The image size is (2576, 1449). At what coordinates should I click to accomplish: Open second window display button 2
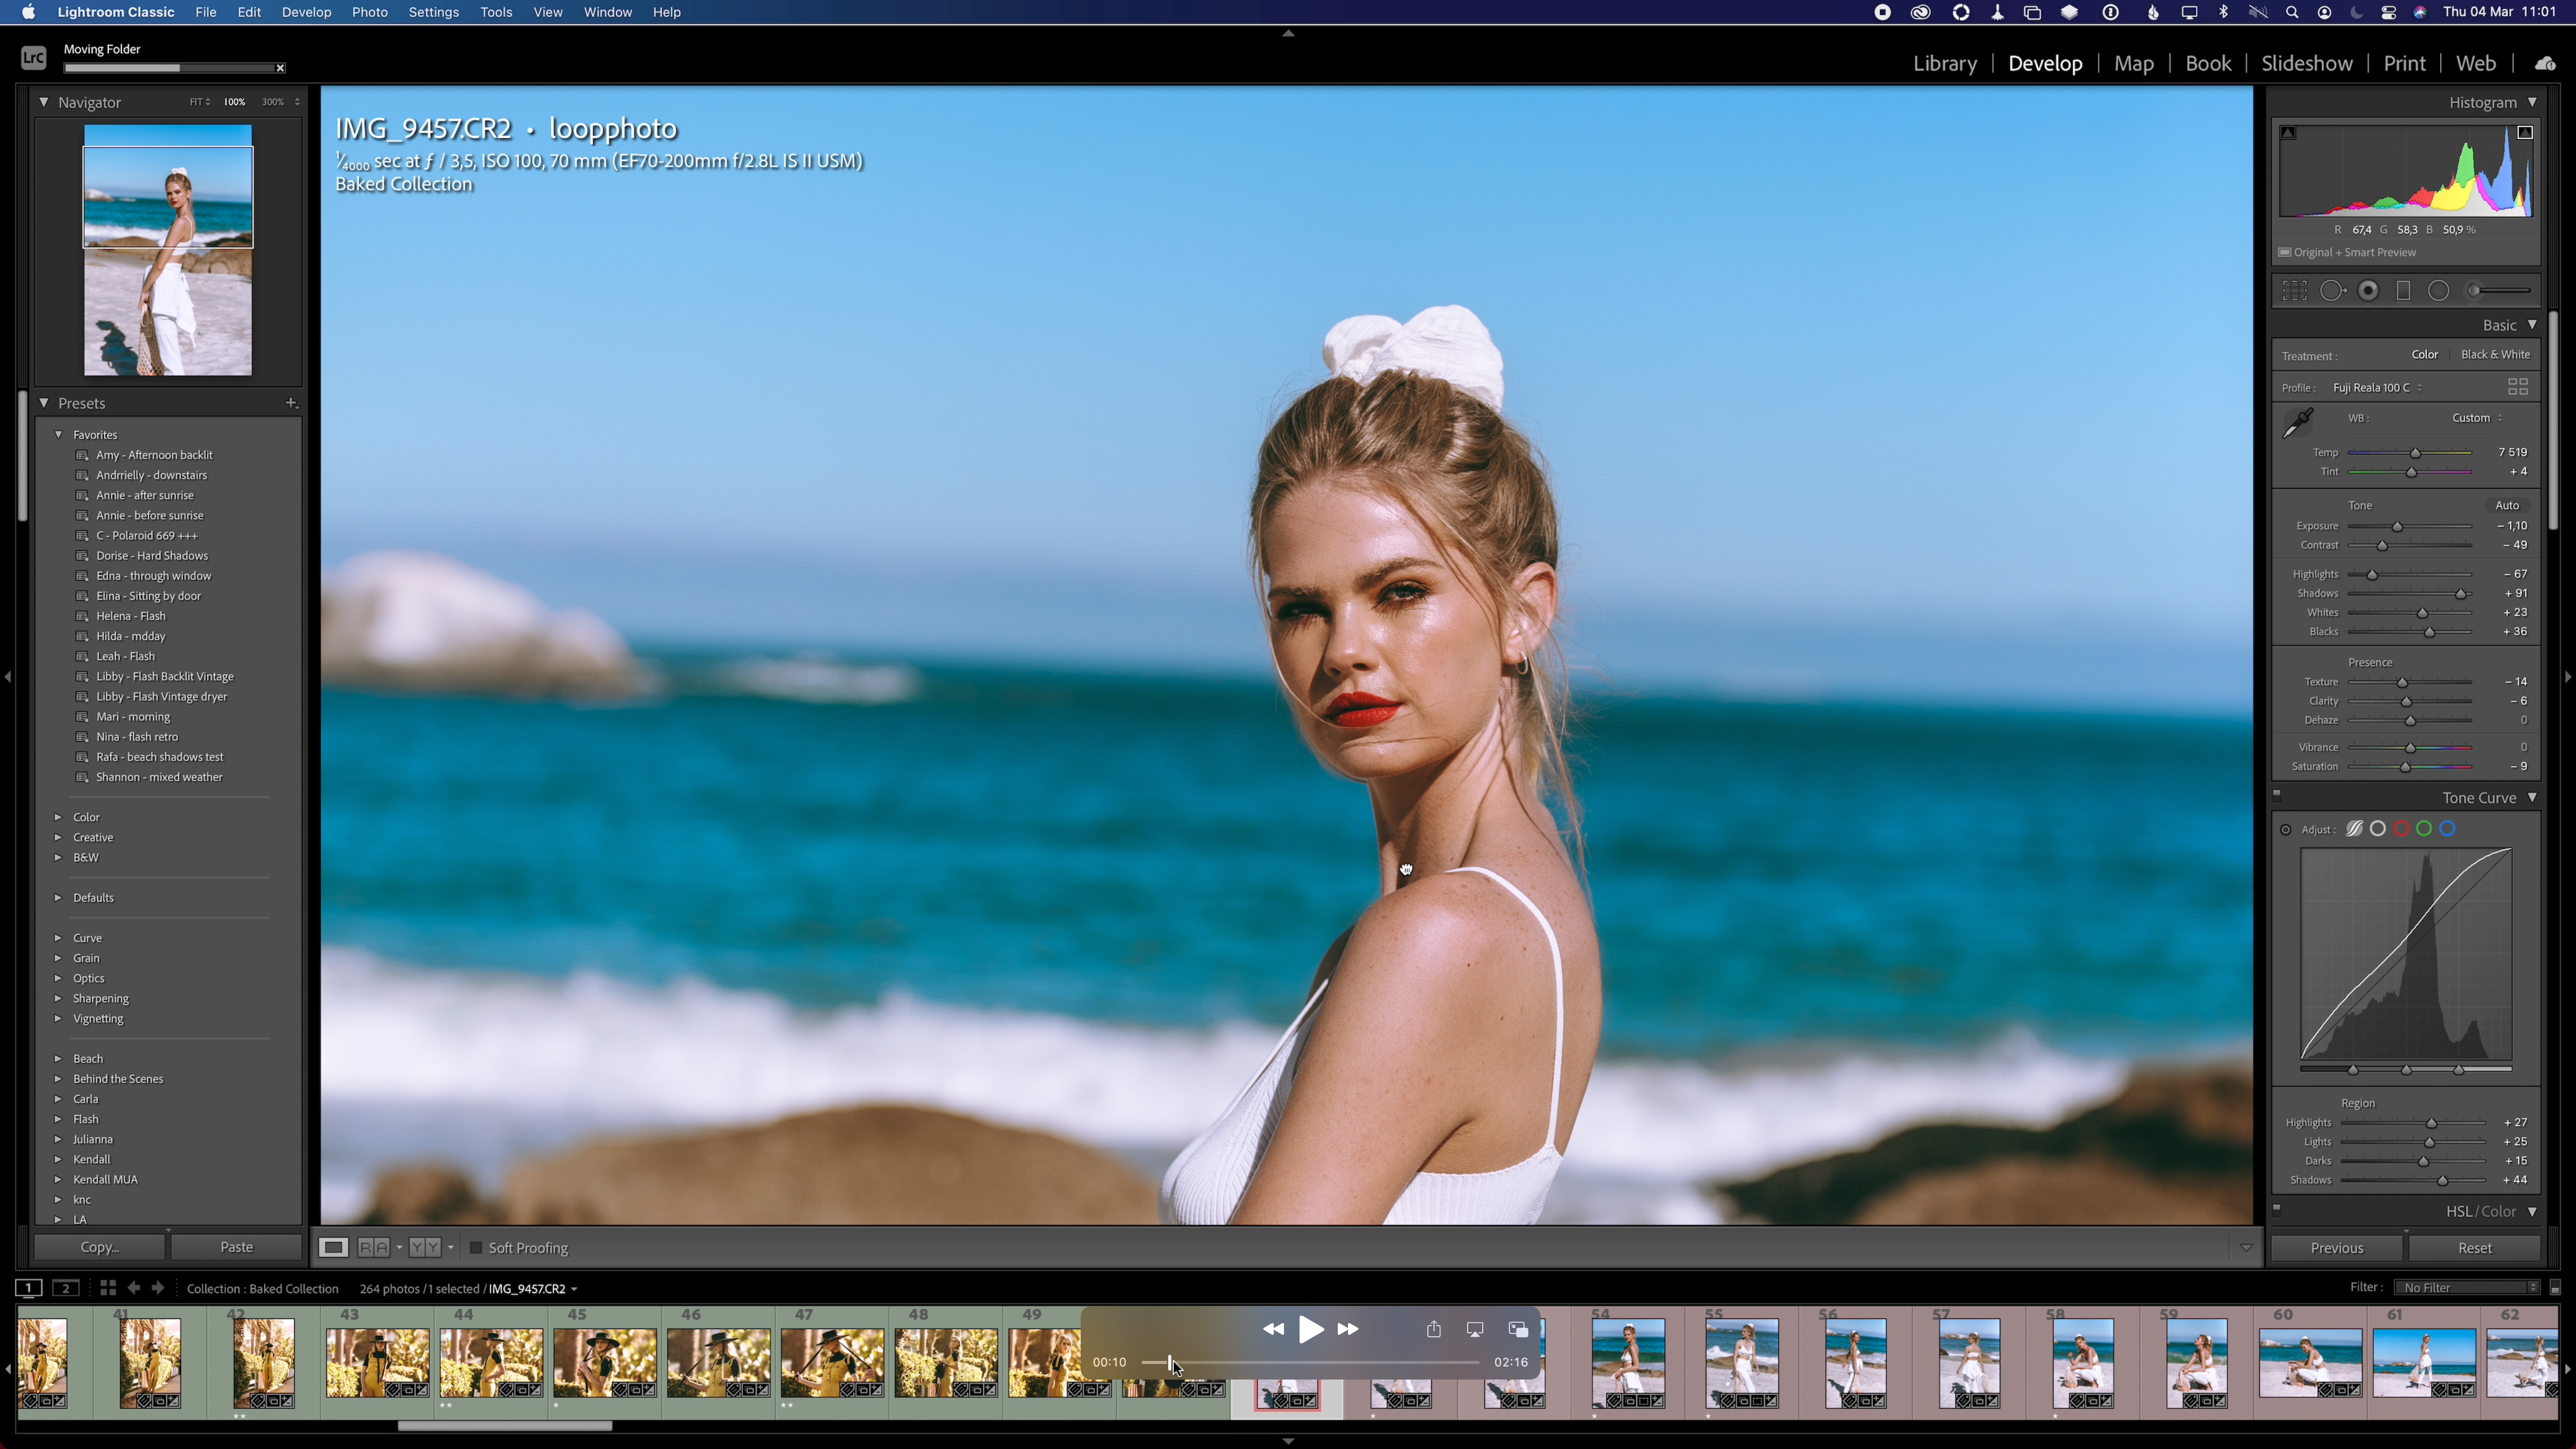tap(66, 1288)
